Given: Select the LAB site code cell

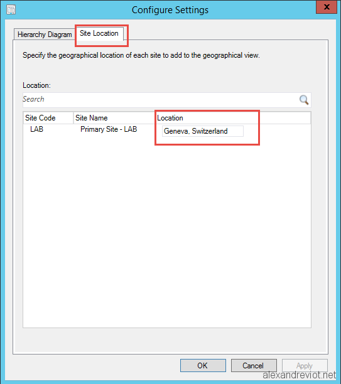Looking at the screenshot, I should click(x=37, y=129).
